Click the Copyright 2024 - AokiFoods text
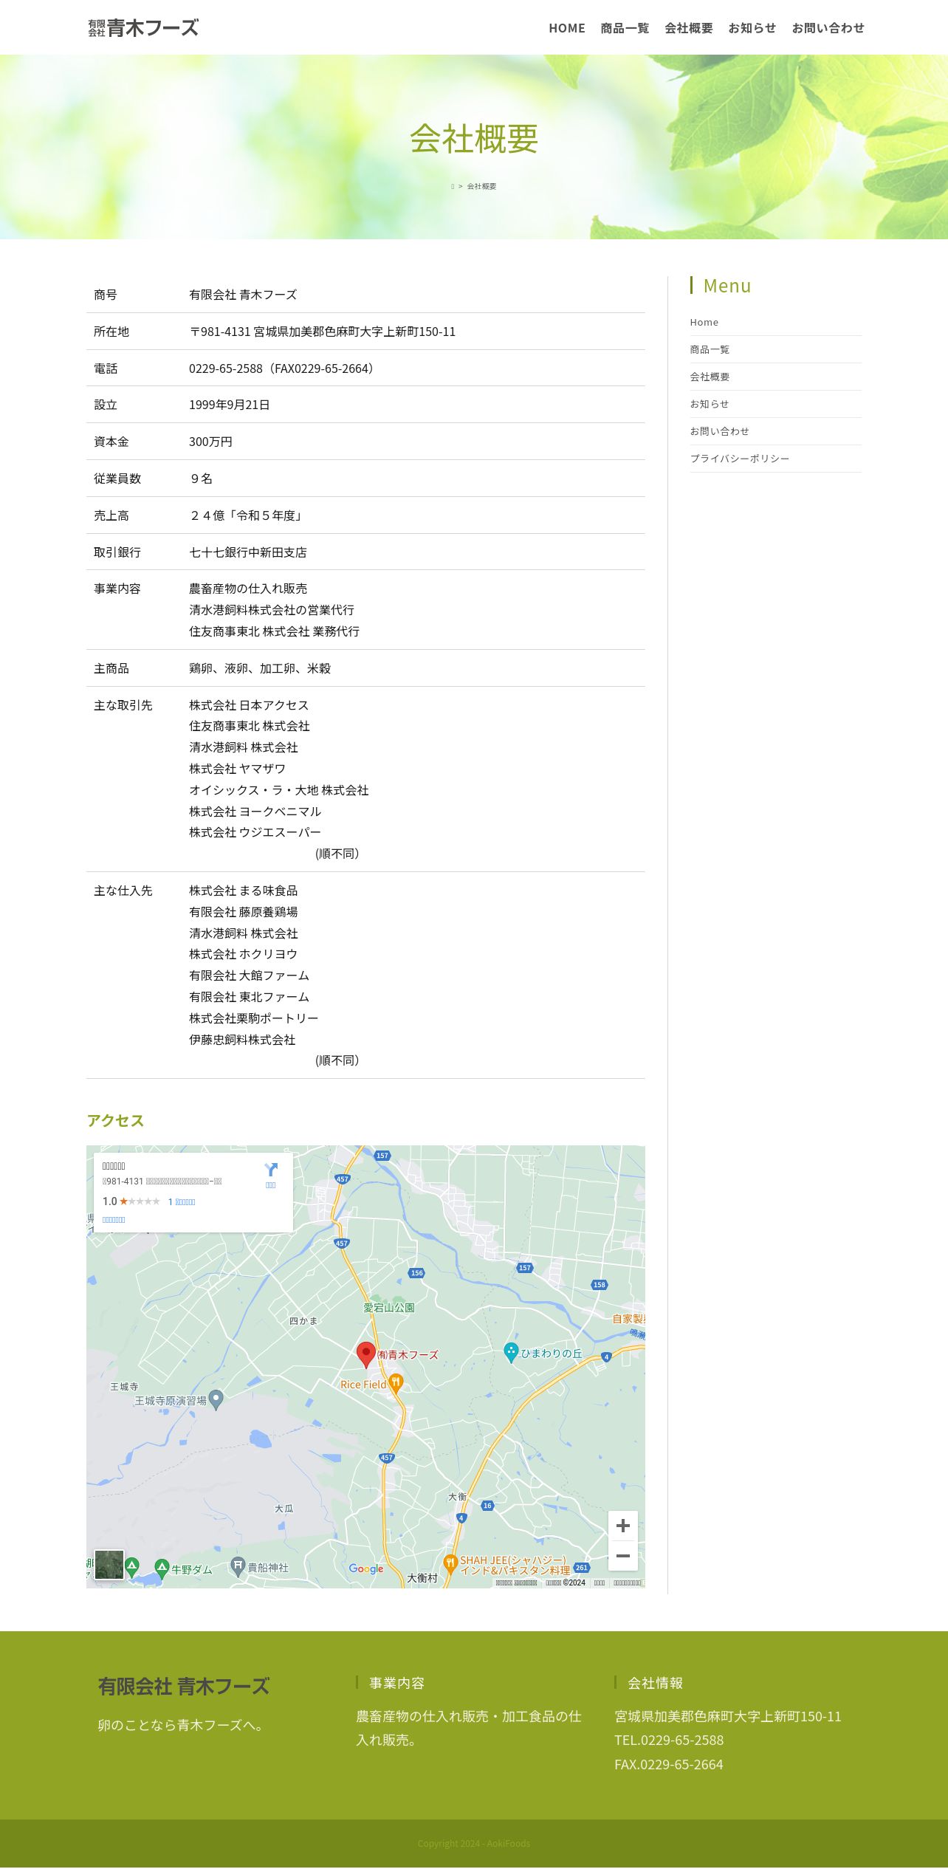The height and width of the screenshot is (1869, 948). 474,1843
